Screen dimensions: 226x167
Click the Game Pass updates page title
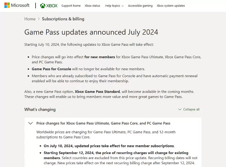91,32
